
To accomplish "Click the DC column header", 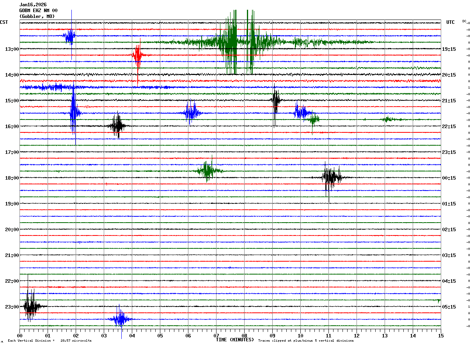I will (464, 21).
